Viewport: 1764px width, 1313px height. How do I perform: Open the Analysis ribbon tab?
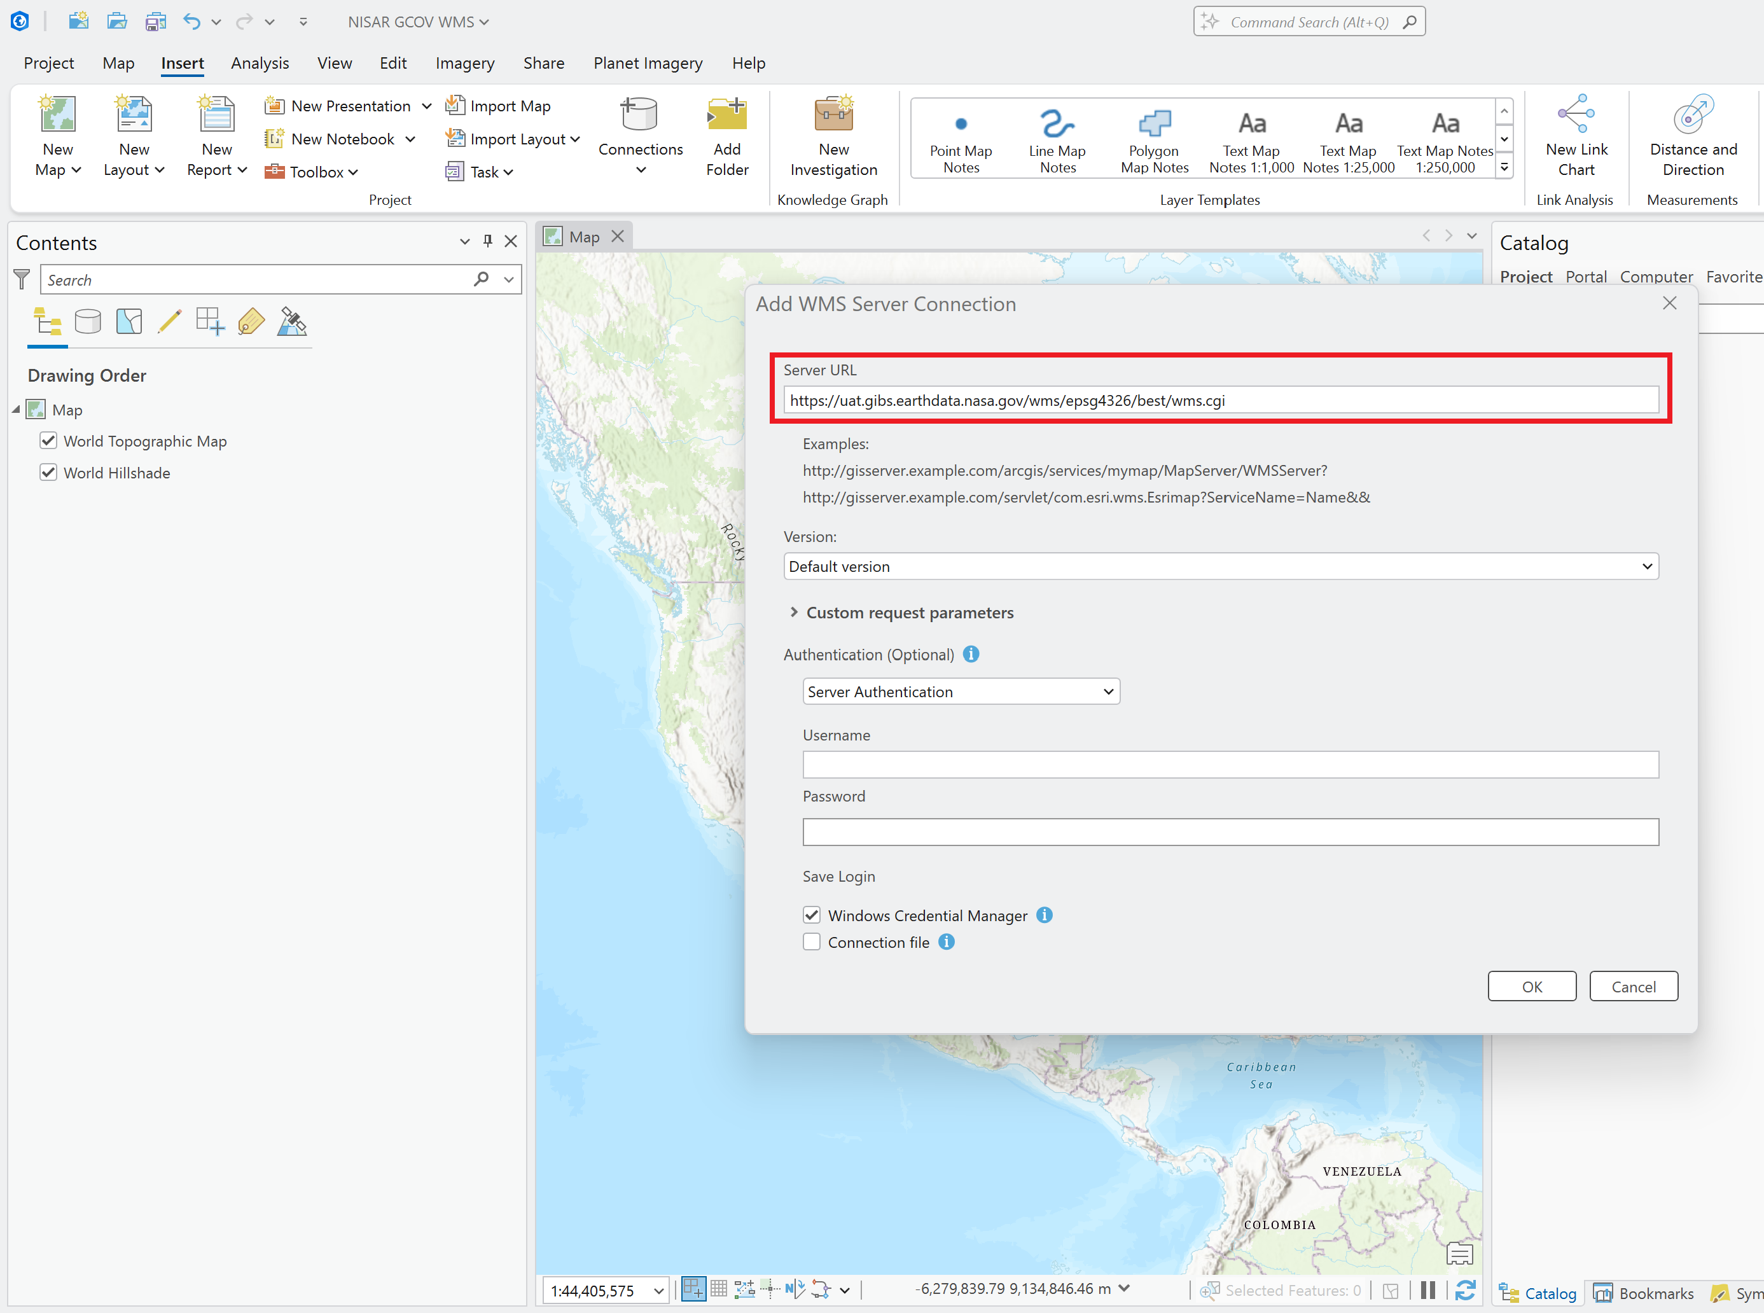[260, 63]
